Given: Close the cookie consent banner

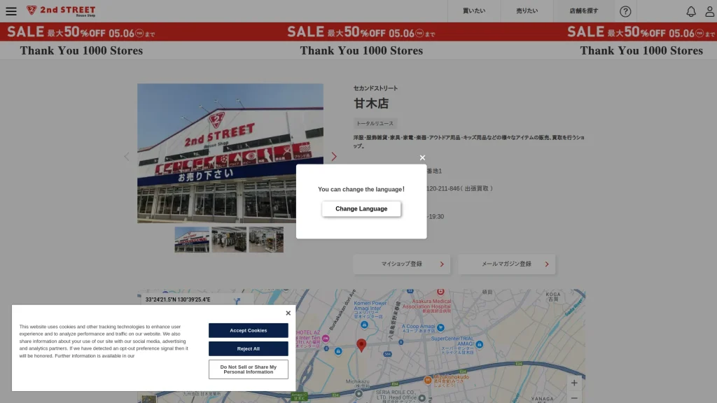Looking at the screenshot, I should pyautogui.click(x=288, y=313).
